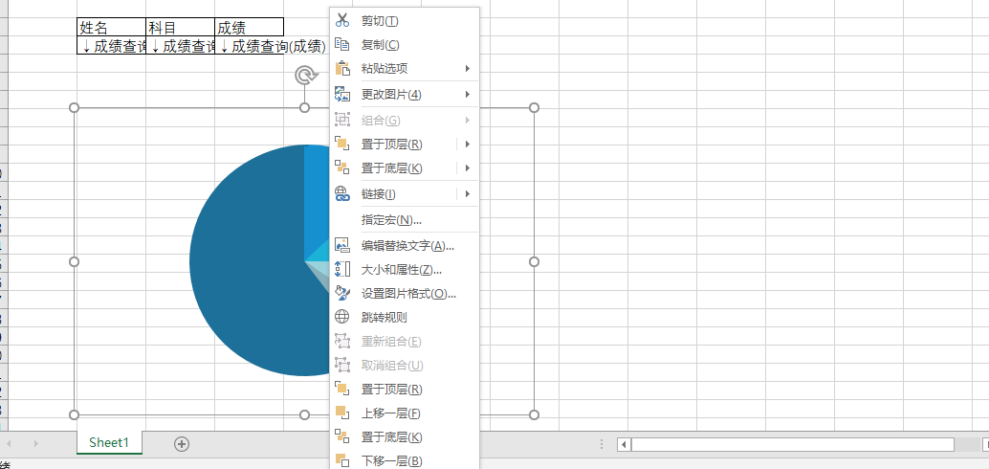The image size is (989, 469).
Task: Add a new sheet with plus button
Action: 182,444
